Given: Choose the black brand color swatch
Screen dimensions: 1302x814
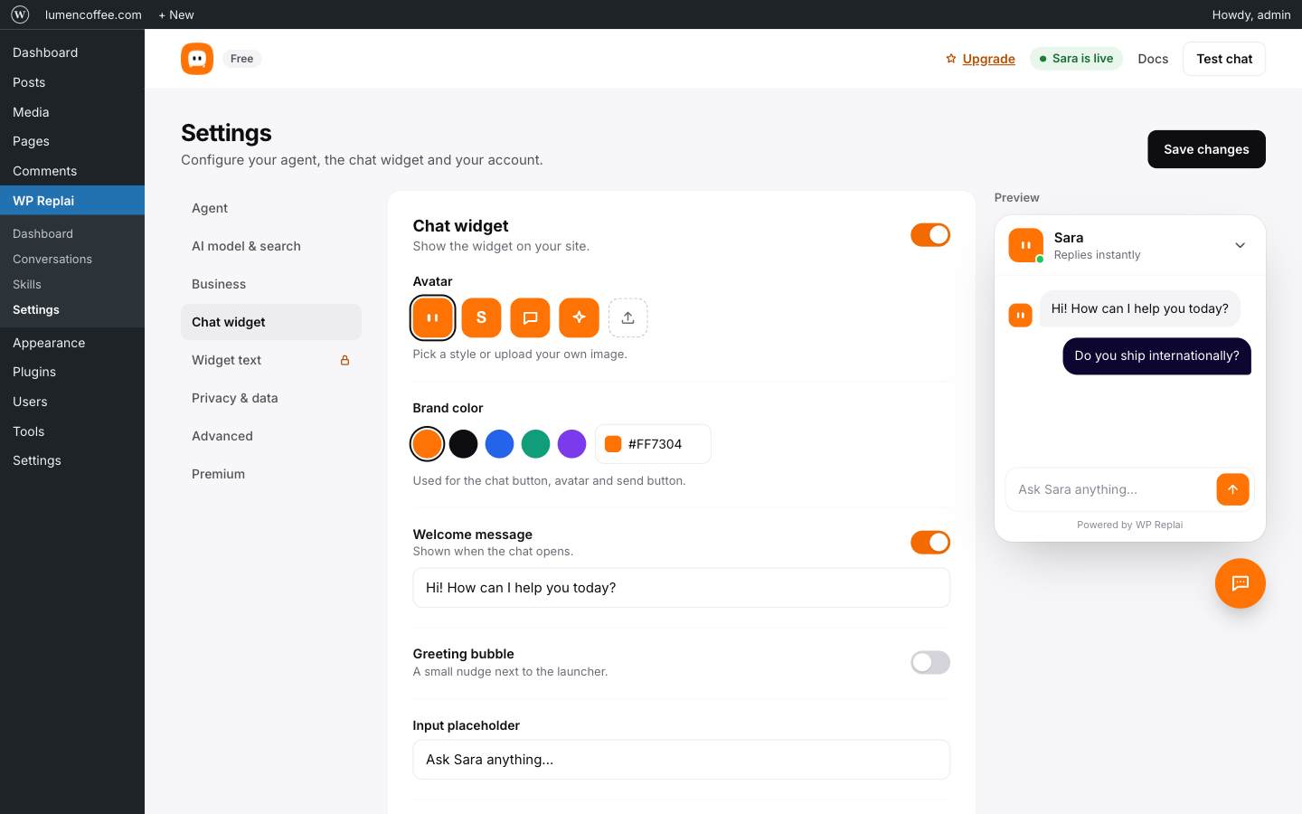Looking at the screenshot, I should coord(463,444).
